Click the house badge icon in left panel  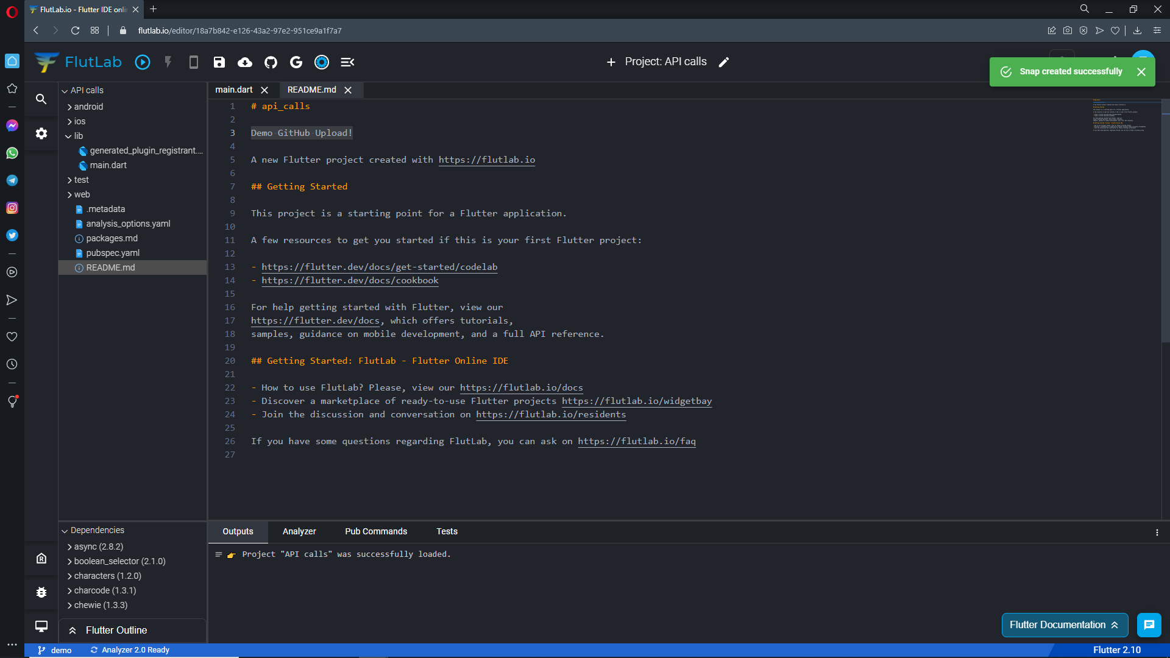[41, 558]
